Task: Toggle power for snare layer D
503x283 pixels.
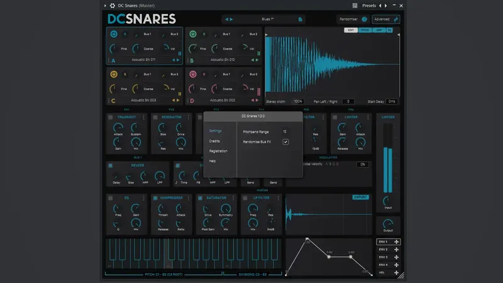Action: pos(192,74)
